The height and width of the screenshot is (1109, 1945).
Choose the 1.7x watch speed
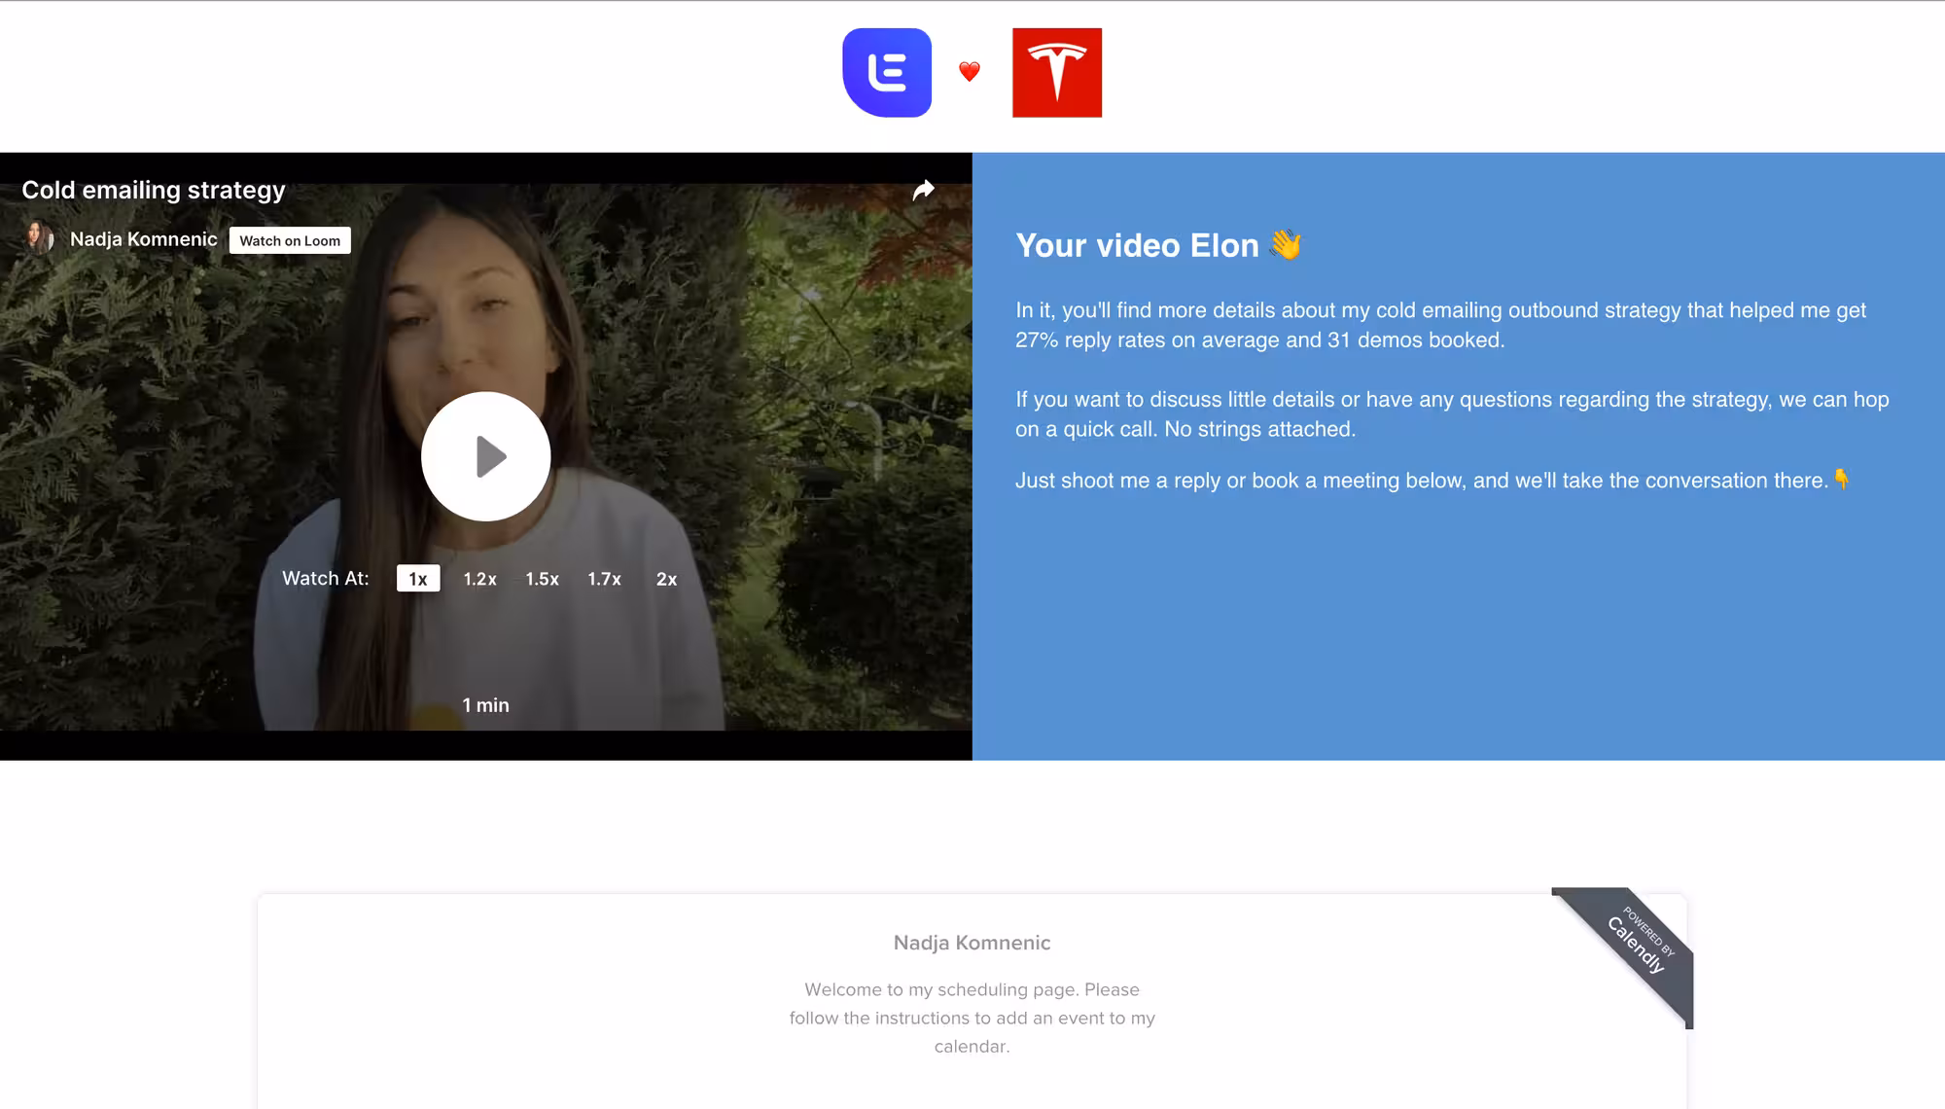(x=604, y=579)
